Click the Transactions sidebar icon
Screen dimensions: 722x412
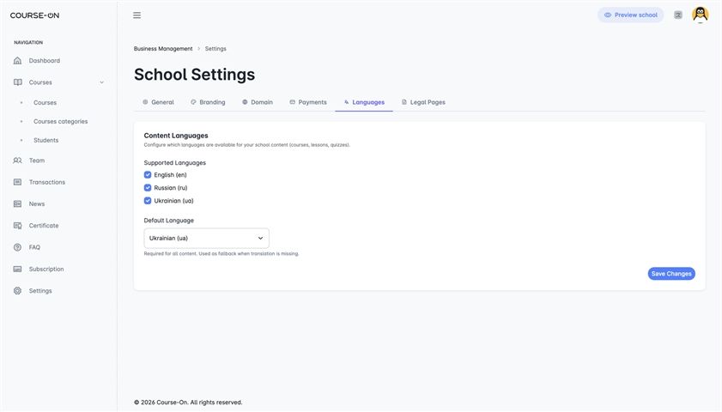(17, 182)
